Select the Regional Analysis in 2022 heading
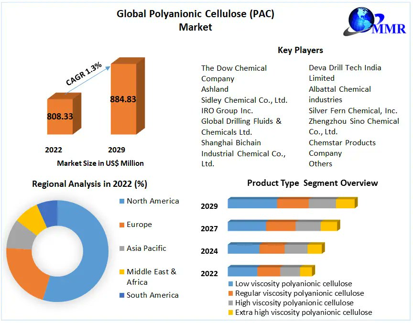Image resolution: width=413 pixels, height=323 pixels. [89, 184]
